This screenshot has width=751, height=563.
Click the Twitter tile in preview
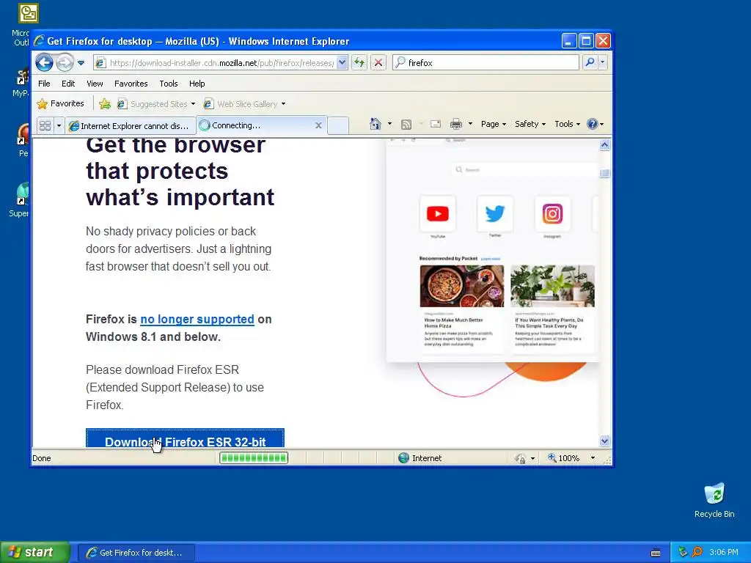coord(495,214)
